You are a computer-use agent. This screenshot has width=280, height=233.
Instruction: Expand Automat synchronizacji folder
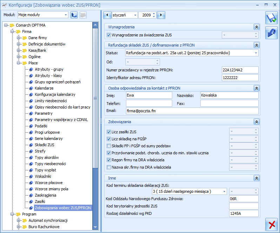(x=18, y=220)
